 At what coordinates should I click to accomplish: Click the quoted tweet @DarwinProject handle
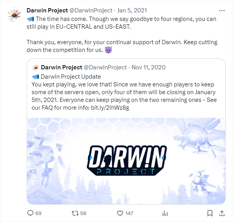(105, 67)
